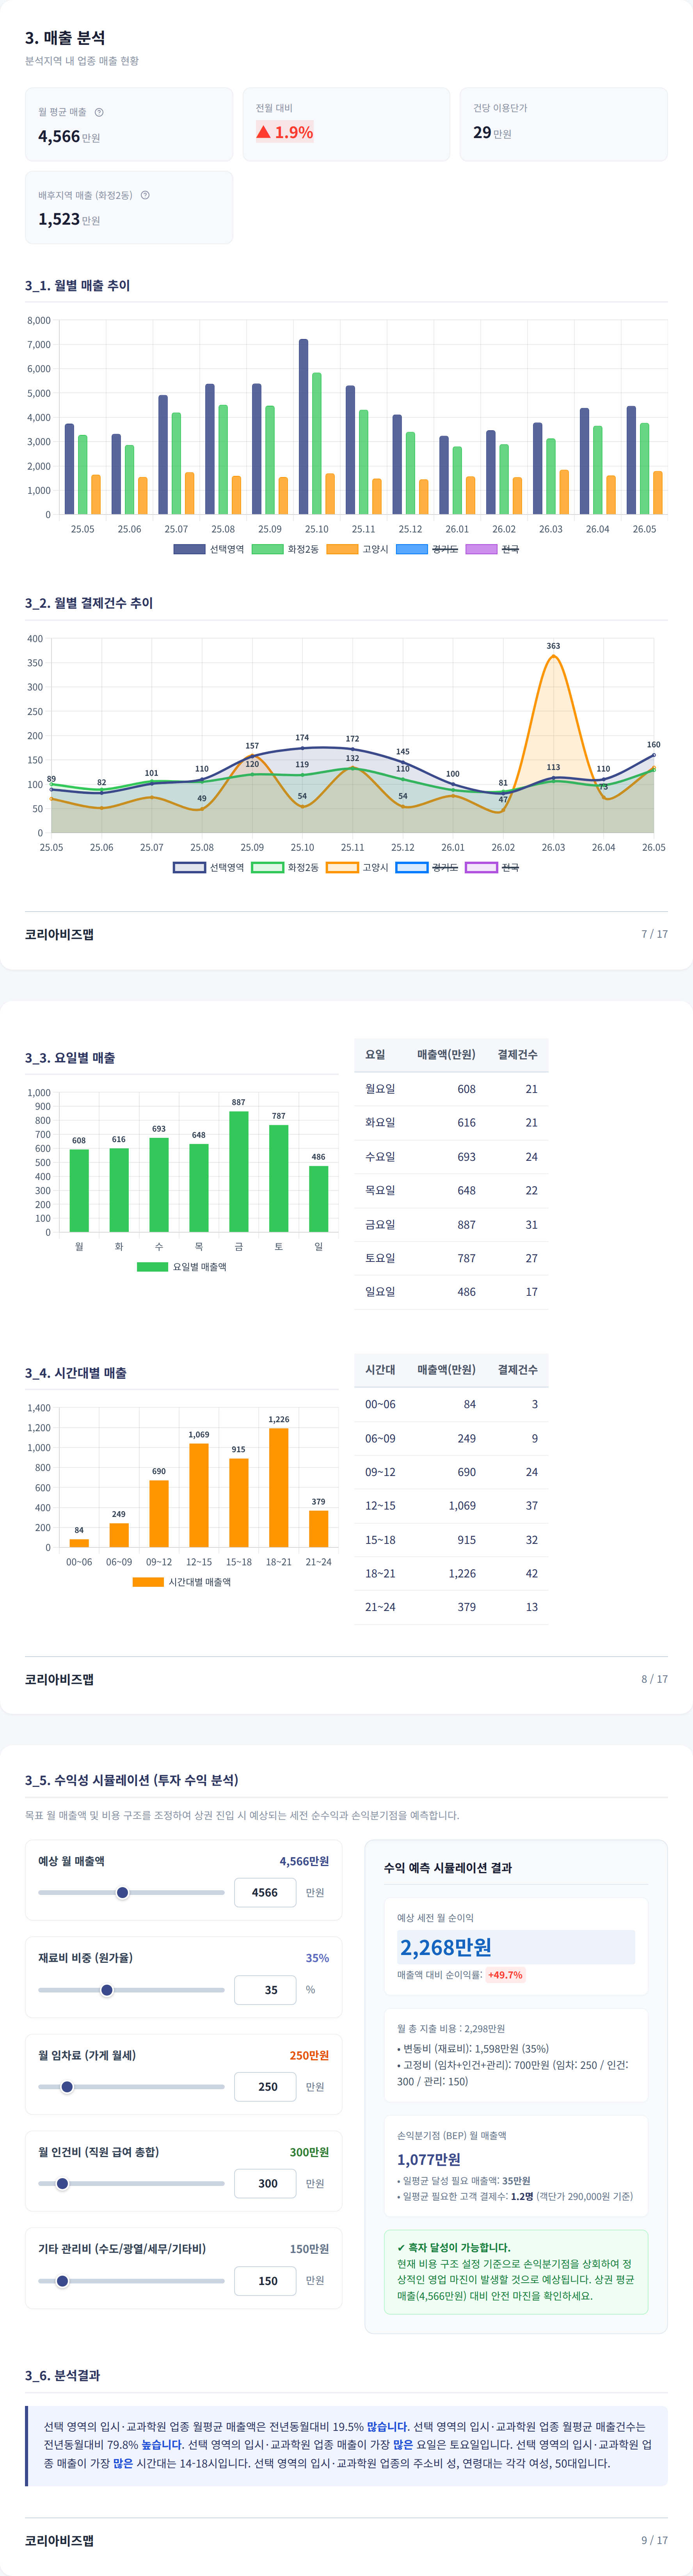Select the 화요일 row in weekday table
This screenshot has width=693, height=2576.
pyautogui.click(x=451, y=1123)
